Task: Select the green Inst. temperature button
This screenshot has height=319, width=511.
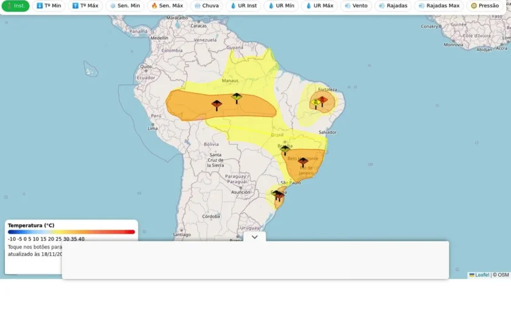Action: click(15, 5)
